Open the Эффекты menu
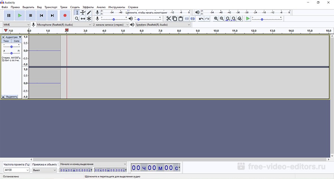This screenshot has width=334, height=179. pyautogui.click(x=88, y=7)
